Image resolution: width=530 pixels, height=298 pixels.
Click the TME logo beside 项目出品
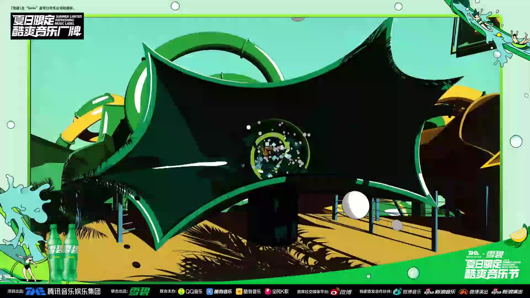[x=36, y=291]
